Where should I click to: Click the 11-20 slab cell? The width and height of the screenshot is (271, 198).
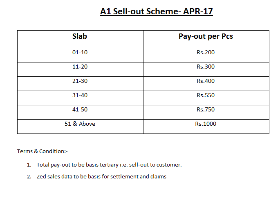[80, 67]
